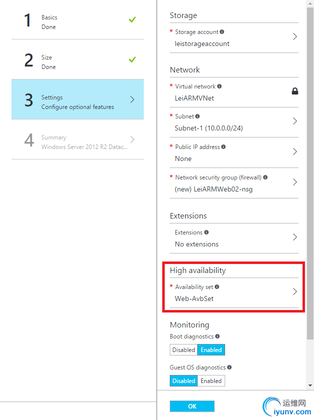The height and width of the screenshot is (420, 314).
Task: Click the info icon beside Extensions label
Action: [206, 232]
